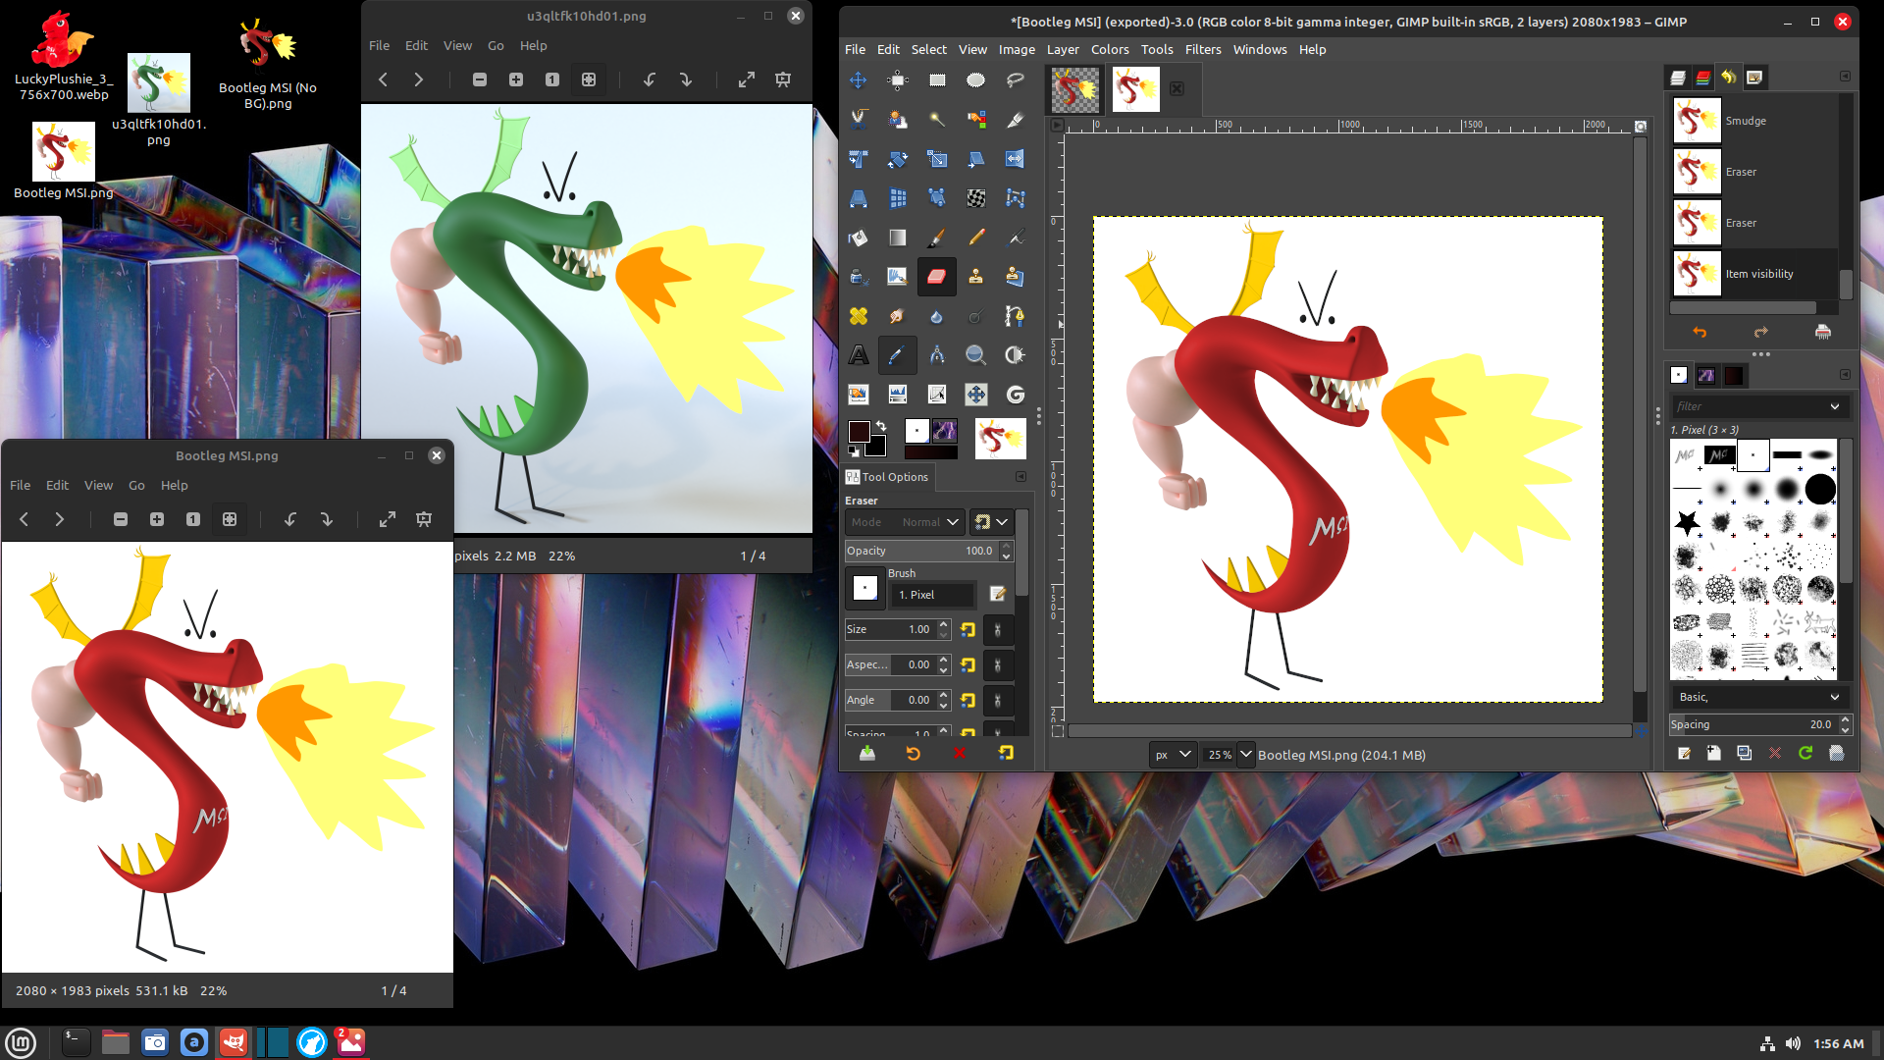Screen dimensions: 1884x1060
Task: Open the Colors menu in GIMP
Action: (1109, 49)
